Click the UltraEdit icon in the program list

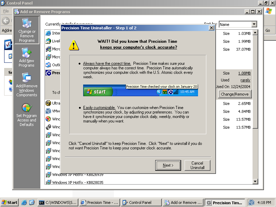[x=48, y=103]
